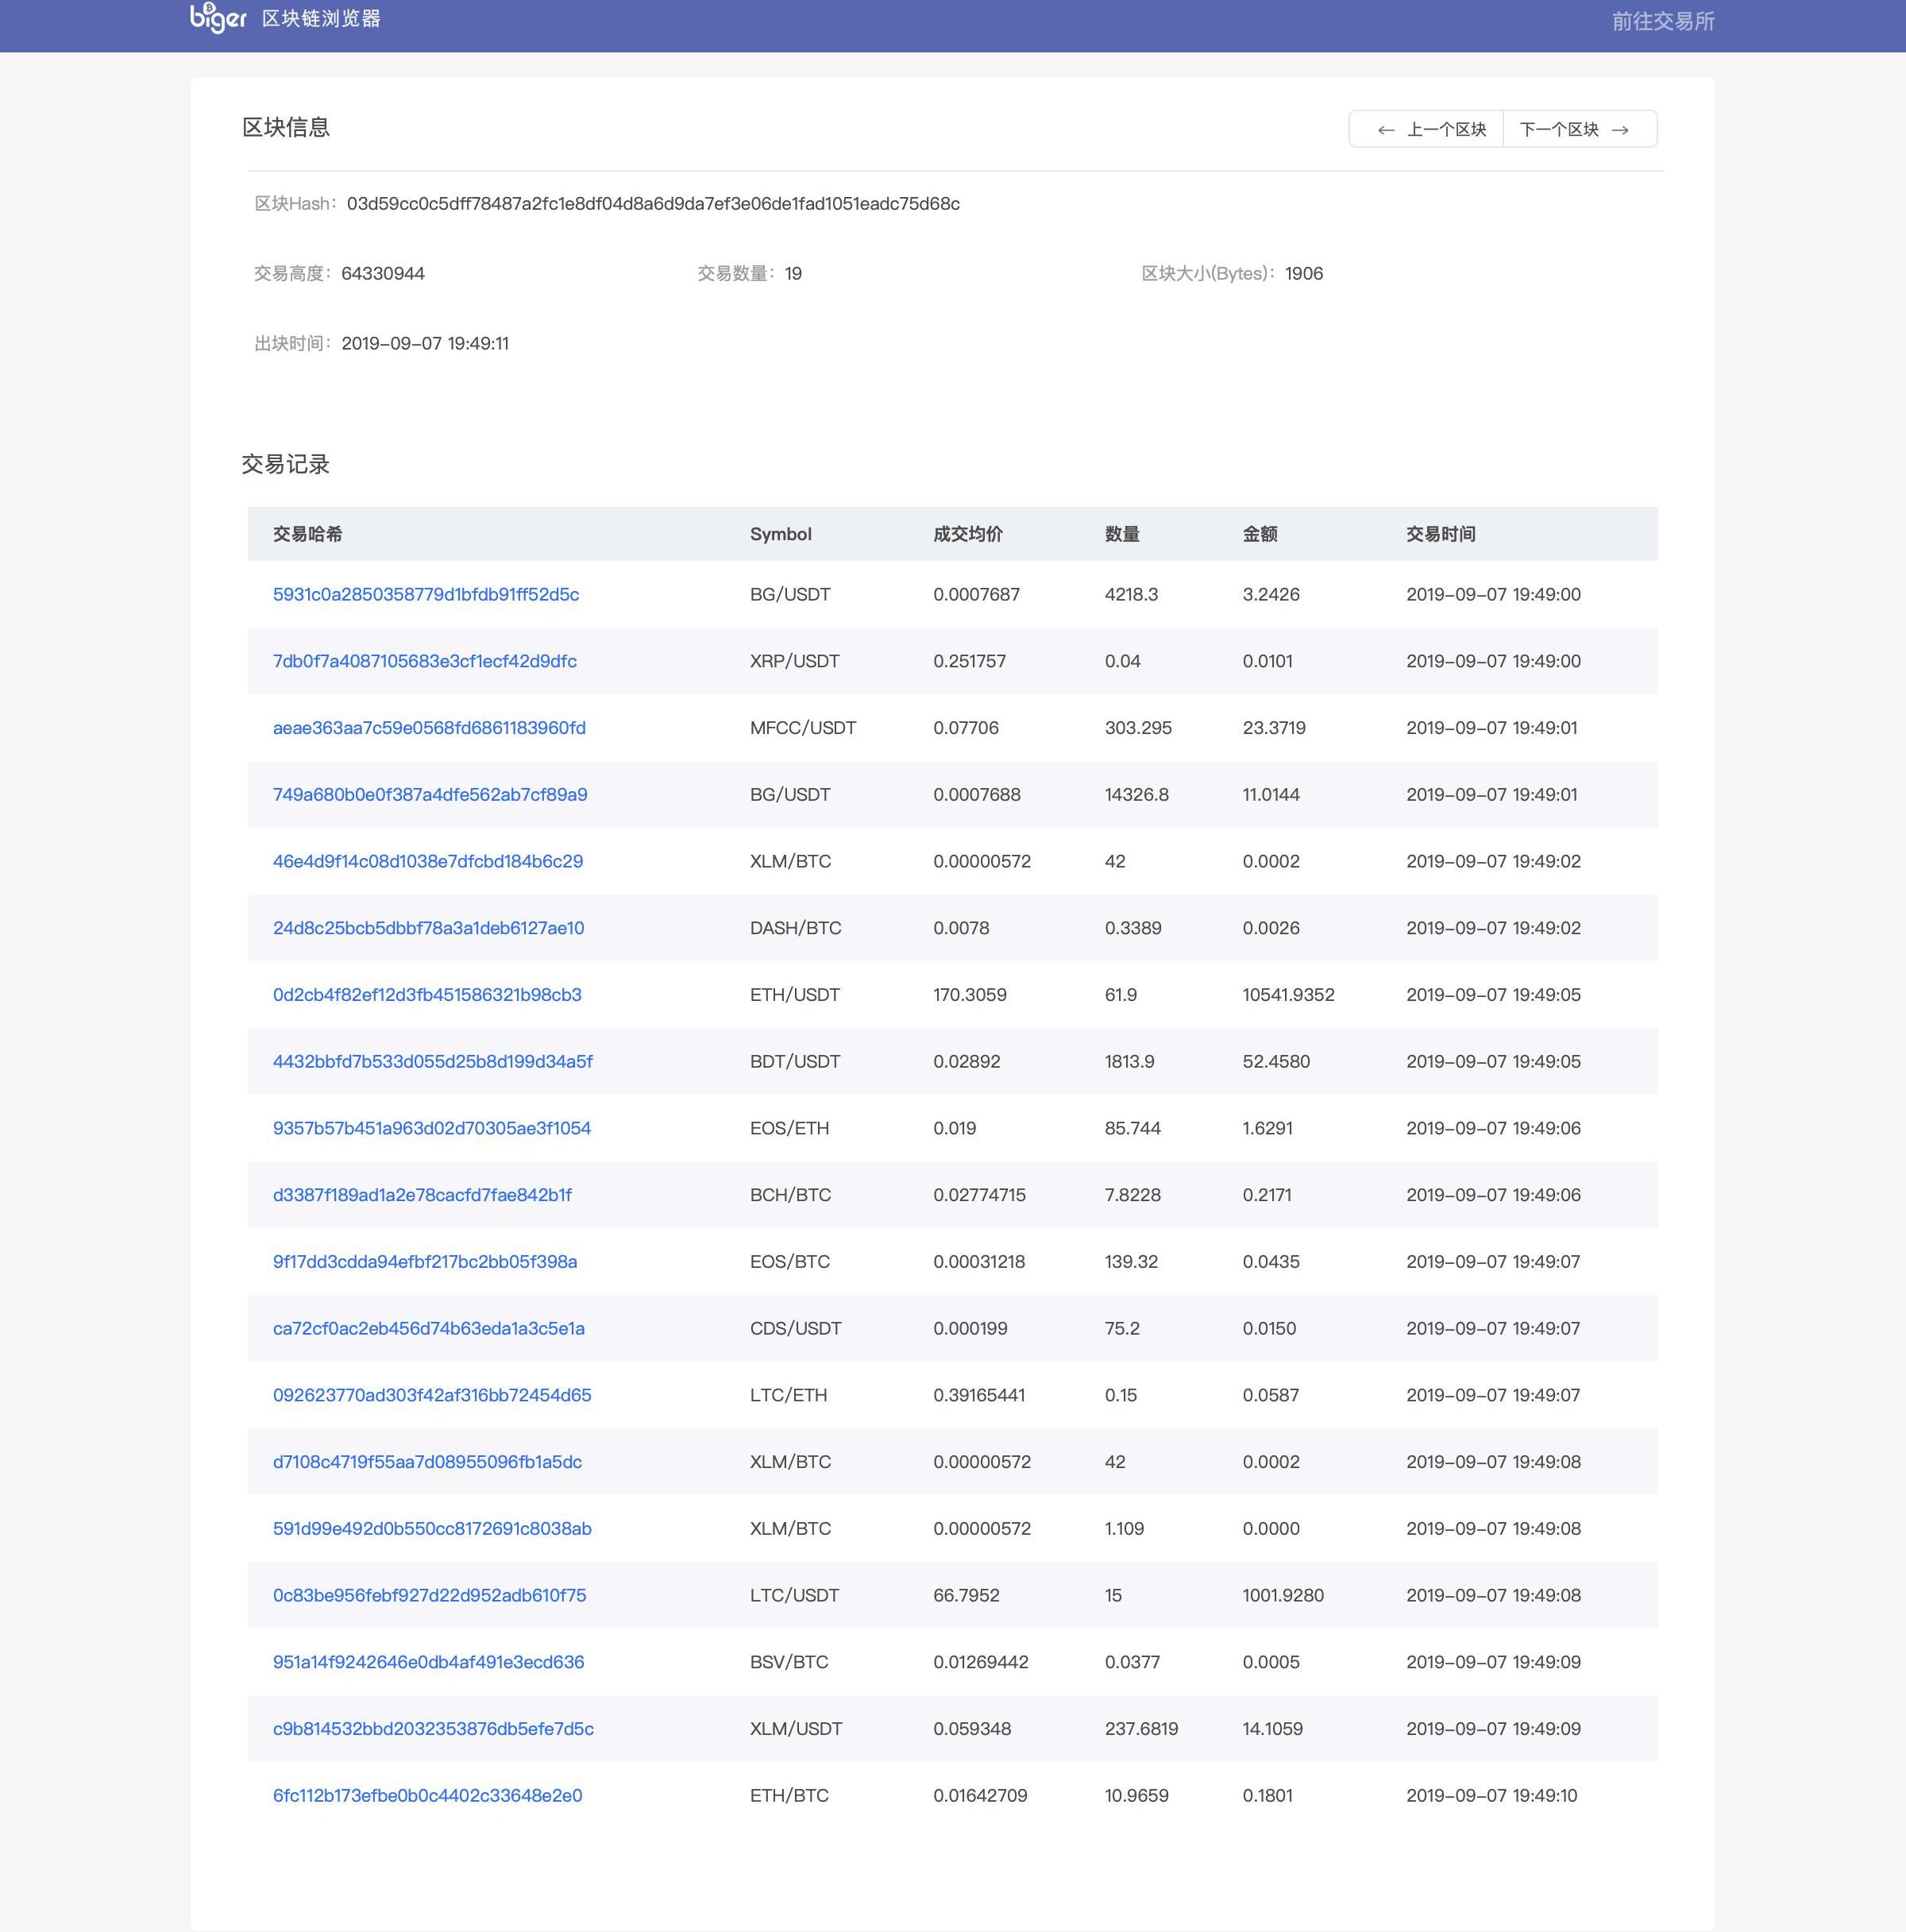The image size is (1906, 1932).
Task: Click the 交易哈希 column header
Action: 307,534
